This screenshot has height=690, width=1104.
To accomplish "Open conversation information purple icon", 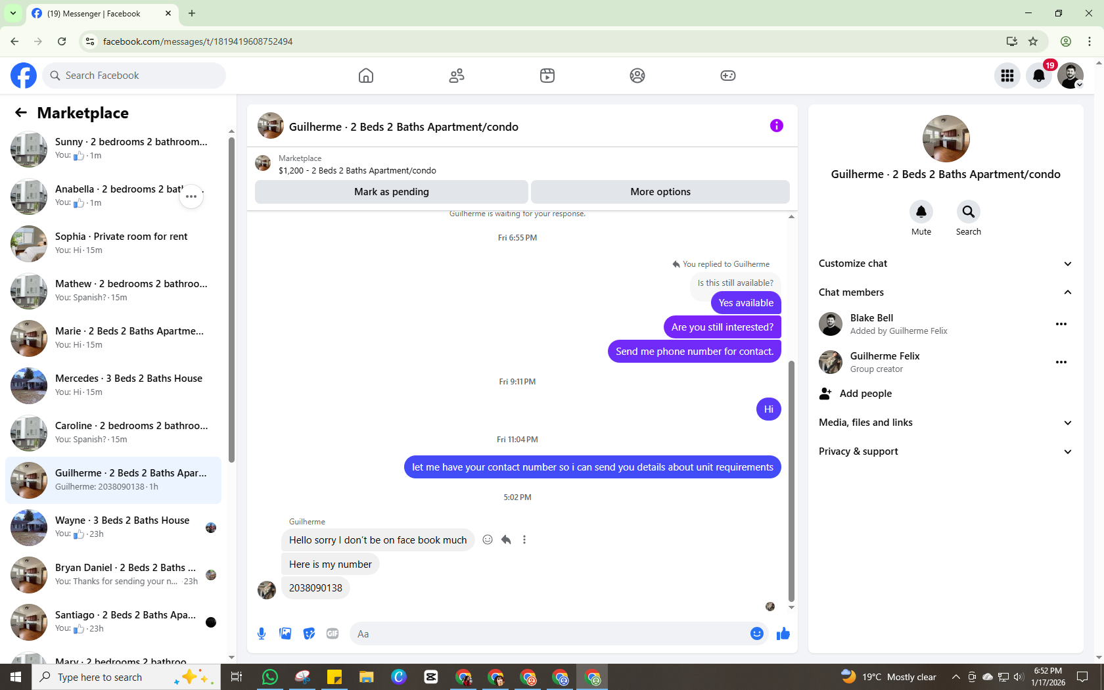I will tap(777, 126).
